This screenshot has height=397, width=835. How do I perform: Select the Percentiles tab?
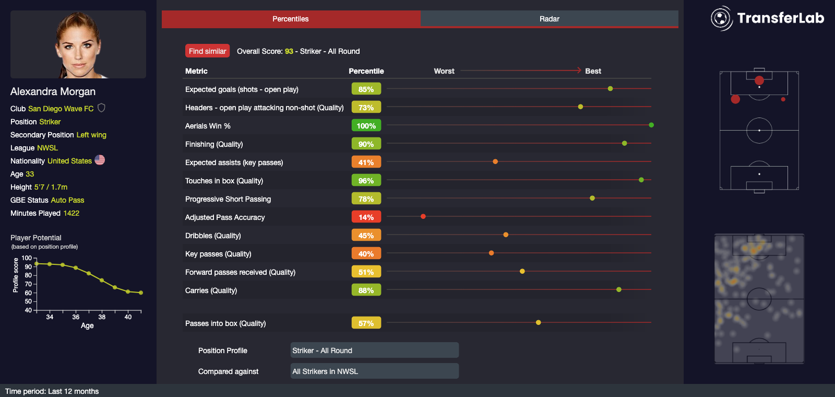(x=291, y=19)
